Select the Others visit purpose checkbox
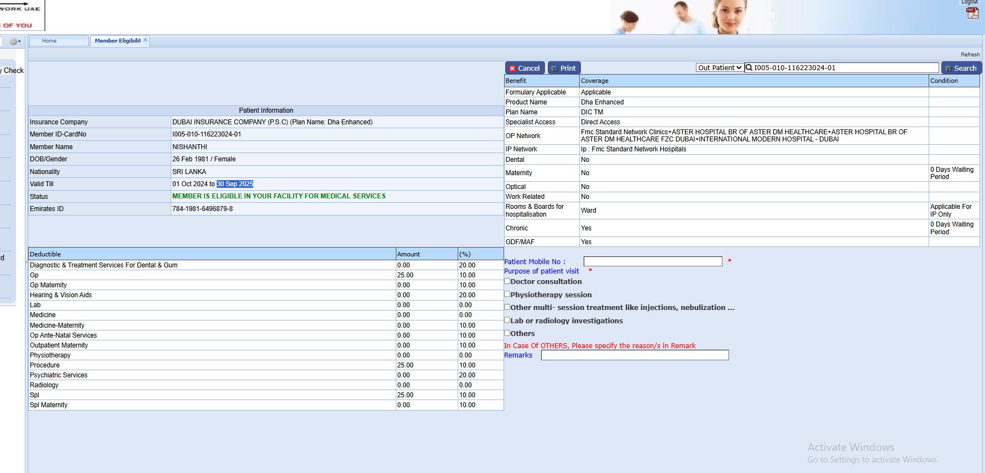This screenshot has height=473, width=985. tap(507, 333)
